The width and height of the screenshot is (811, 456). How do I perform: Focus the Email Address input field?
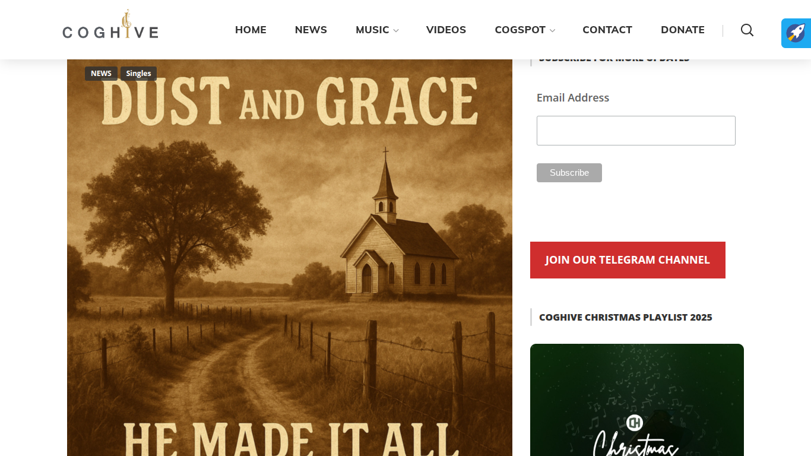[x=636, y=131]
